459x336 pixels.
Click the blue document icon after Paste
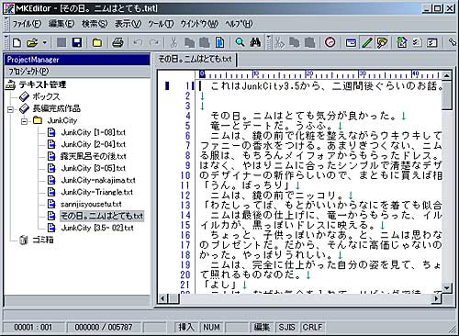(x=219, y=42)
